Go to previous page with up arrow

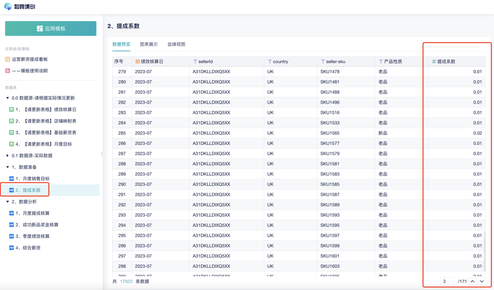473,281
